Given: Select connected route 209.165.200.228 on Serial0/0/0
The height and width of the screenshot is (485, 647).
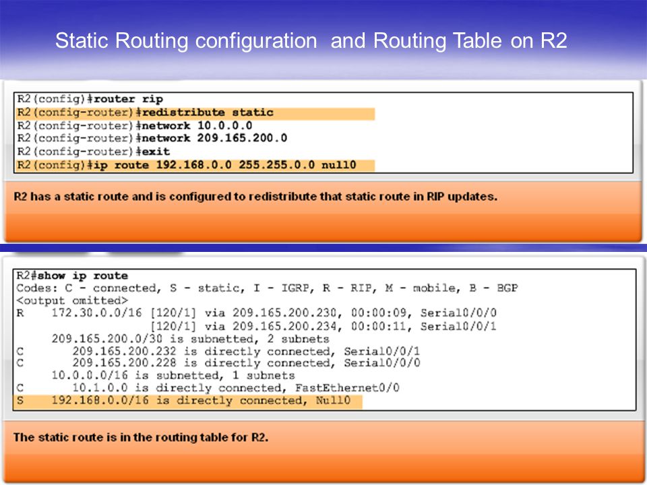Looking at the screenshot, I should pos(218,363).
